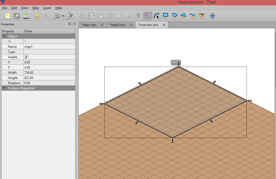Edit the X value 6.00
The height and width of the screenshot is (179, 276).
pyautogui.click(x=49, y=62)
